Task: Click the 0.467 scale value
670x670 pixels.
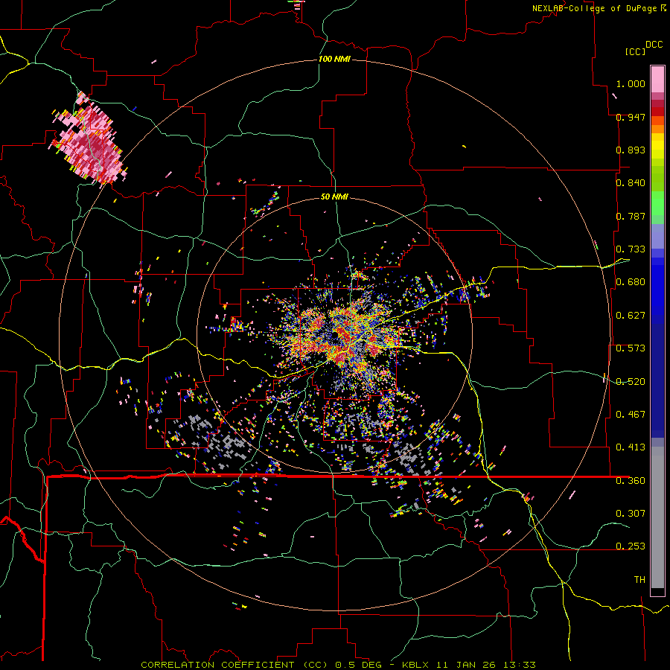Action: (x=631, y=414)
